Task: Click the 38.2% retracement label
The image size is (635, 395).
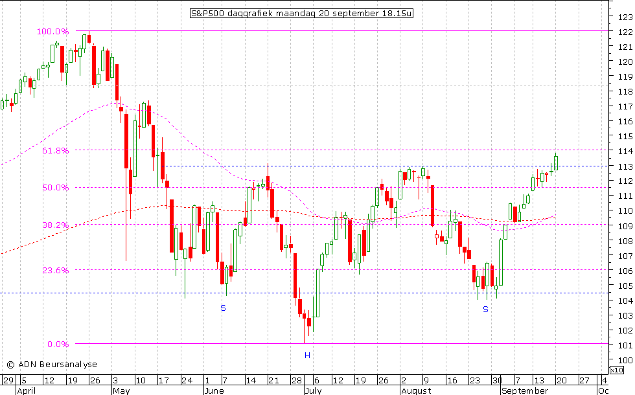Action: pos(56,225)
